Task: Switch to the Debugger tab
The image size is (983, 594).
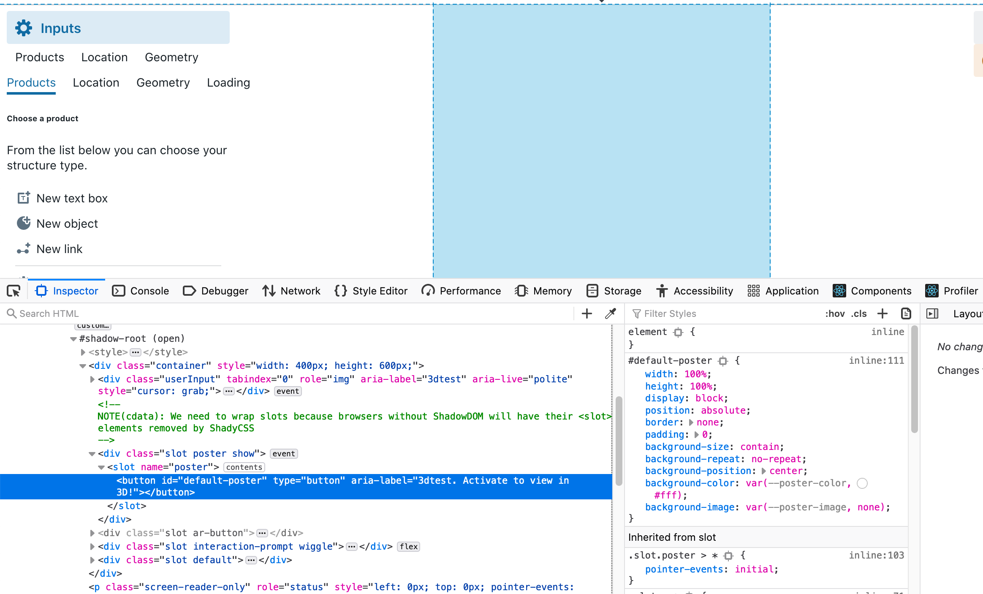Action: (216, 291)
